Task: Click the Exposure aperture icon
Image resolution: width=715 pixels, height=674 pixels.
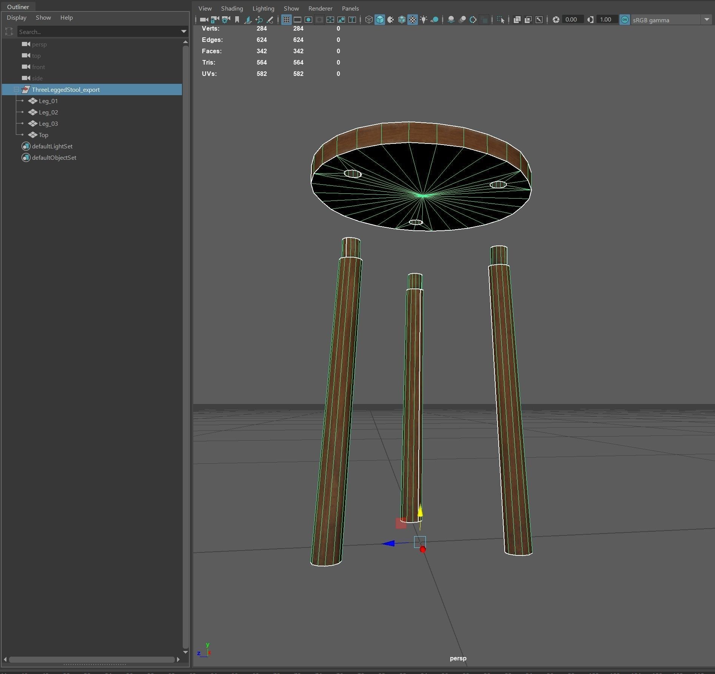Action: [x=556, y=20]
